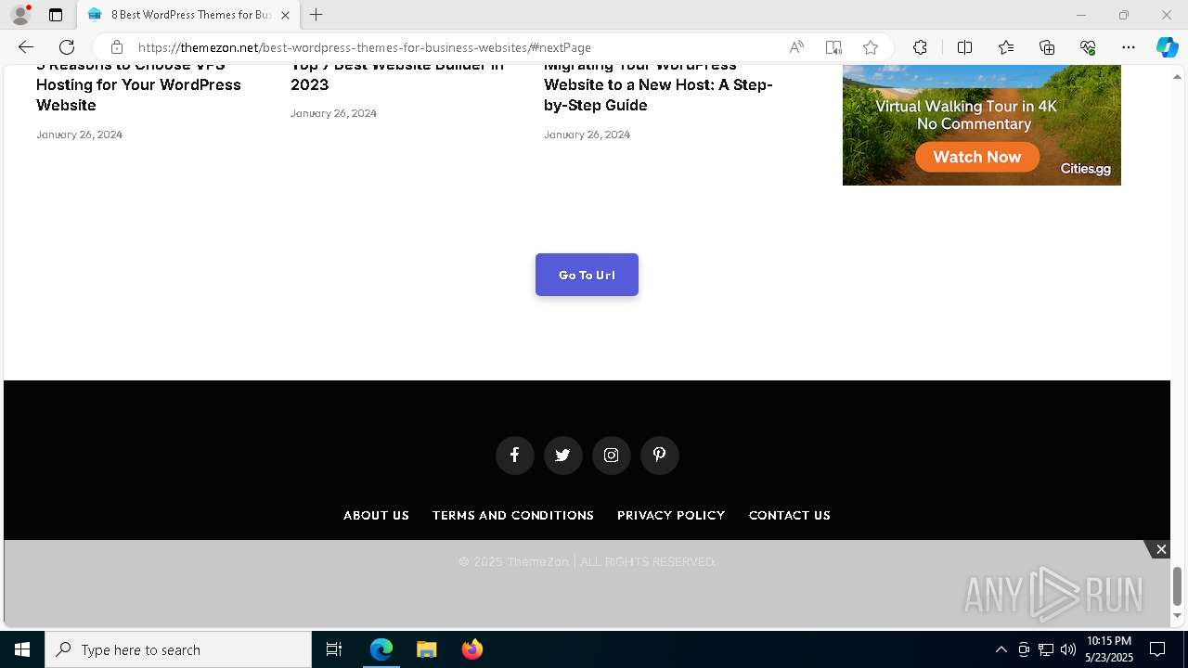Click the ThemeZon copyright footer text
The height and width of the screenshot is (668, 1188).
click(587, 561)
